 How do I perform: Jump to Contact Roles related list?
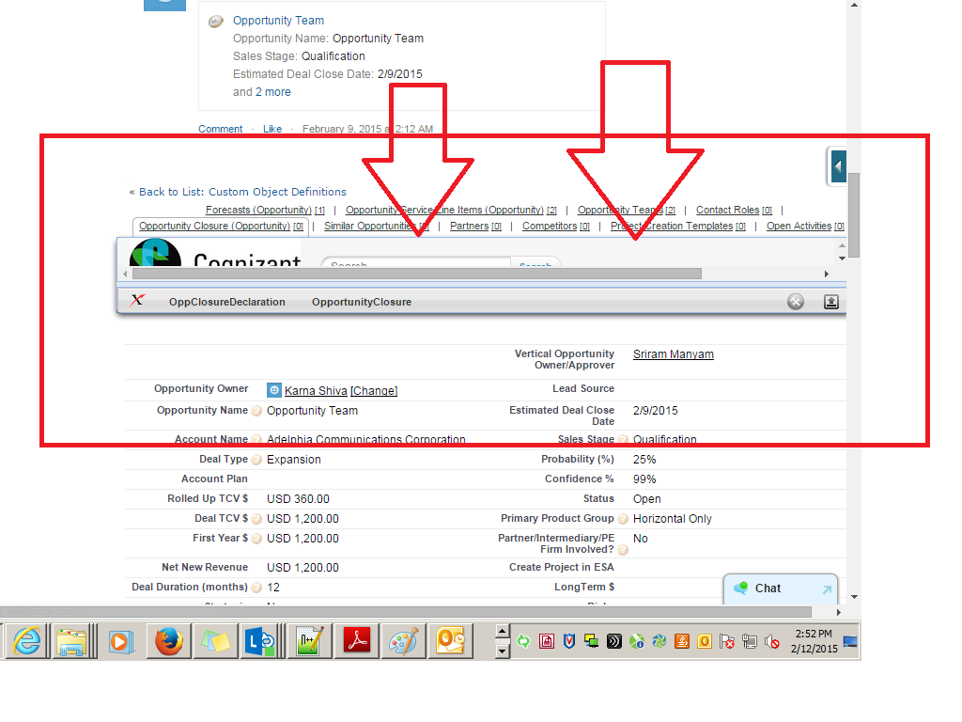tap(734, 210)
